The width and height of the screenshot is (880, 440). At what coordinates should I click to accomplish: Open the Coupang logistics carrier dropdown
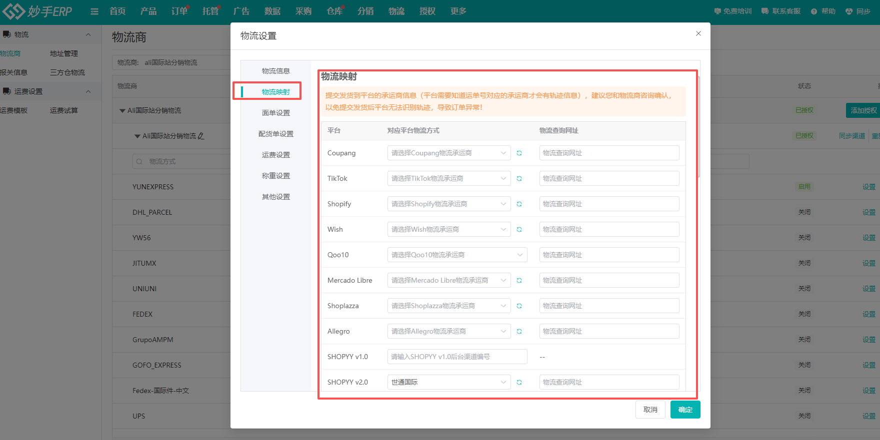click(448, 153)
